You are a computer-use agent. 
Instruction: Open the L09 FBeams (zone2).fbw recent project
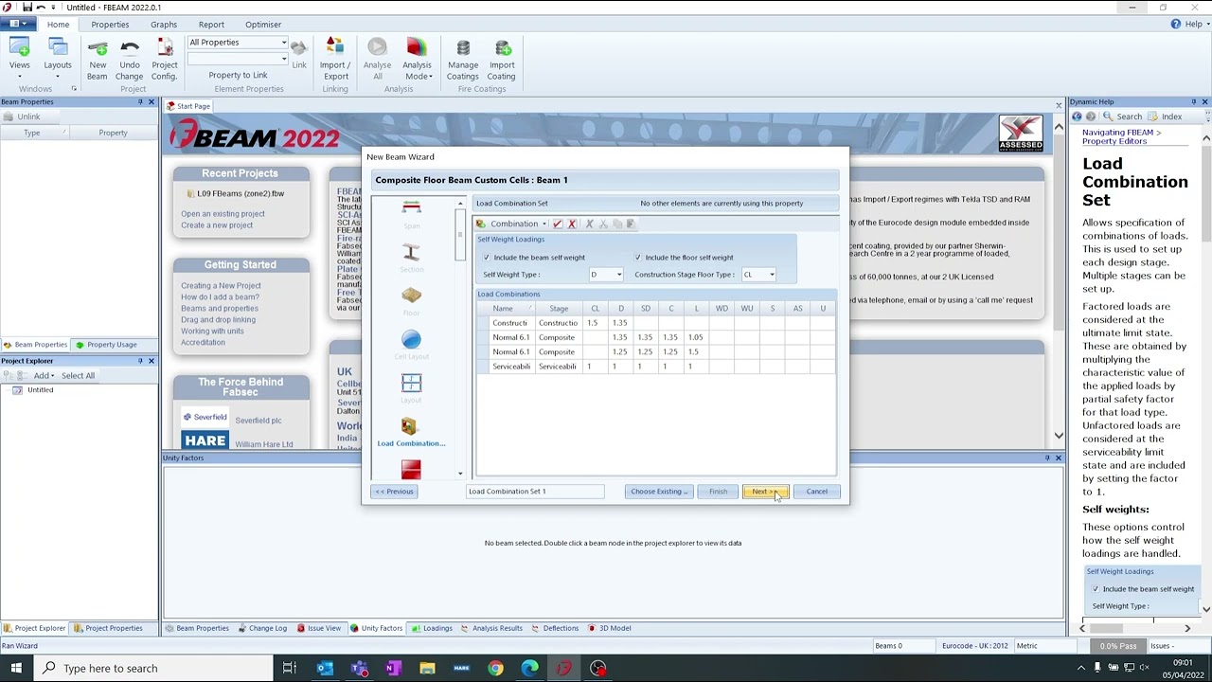[x=241, y=193]
